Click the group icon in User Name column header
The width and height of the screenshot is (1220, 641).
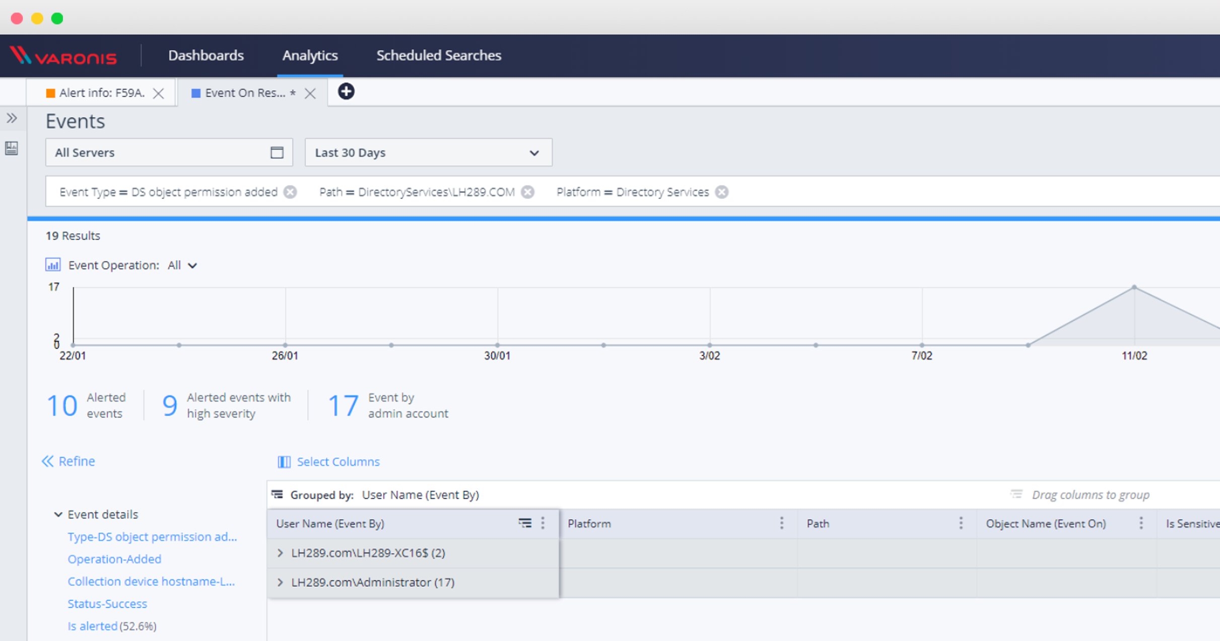(525, 524)
